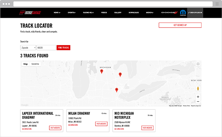Click the zipcode input field showing 48320
Image resolution: width=222 pixels, height=137 pixels.
pos(46,48)
